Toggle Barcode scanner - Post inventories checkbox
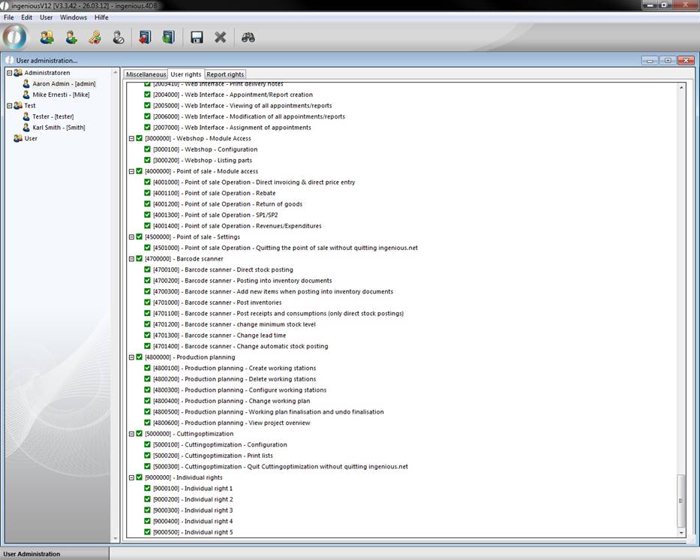This screenshot has width=700, height=560. click(x=148, y=303)
